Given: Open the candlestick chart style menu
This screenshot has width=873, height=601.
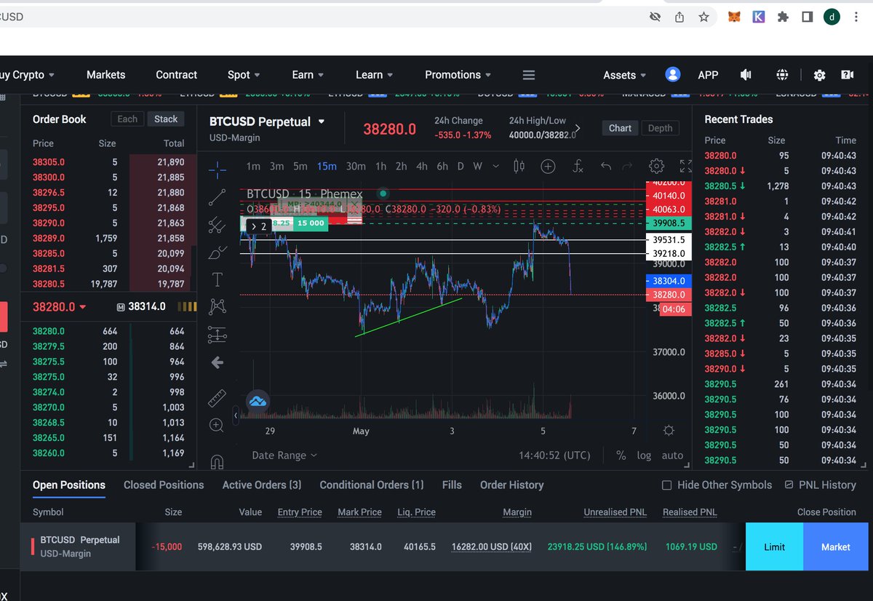Looking at the screenshot, I should 519,167.
